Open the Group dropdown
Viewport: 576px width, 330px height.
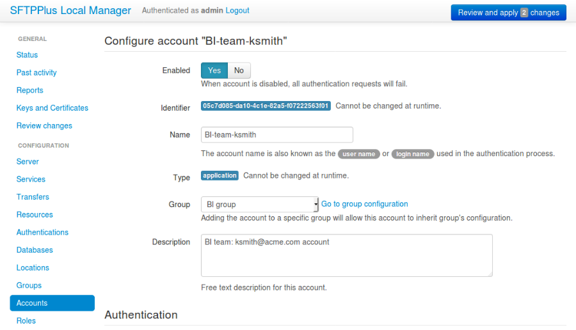pyautogui.click(x=260, y=205)
